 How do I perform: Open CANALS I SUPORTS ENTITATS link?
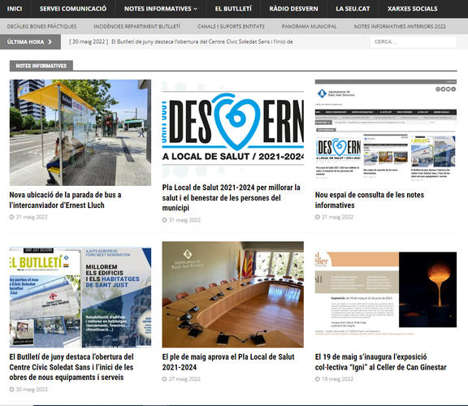[x=231, y=26]
